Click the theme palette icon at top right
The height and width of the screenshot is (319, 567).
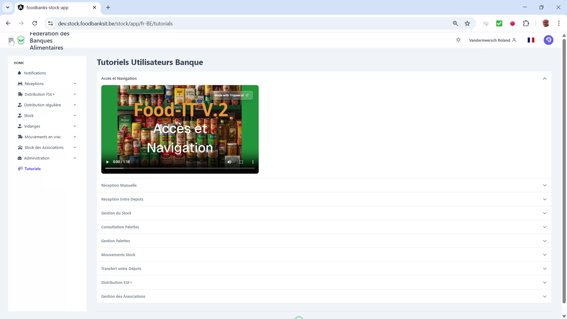pos(548,40)
